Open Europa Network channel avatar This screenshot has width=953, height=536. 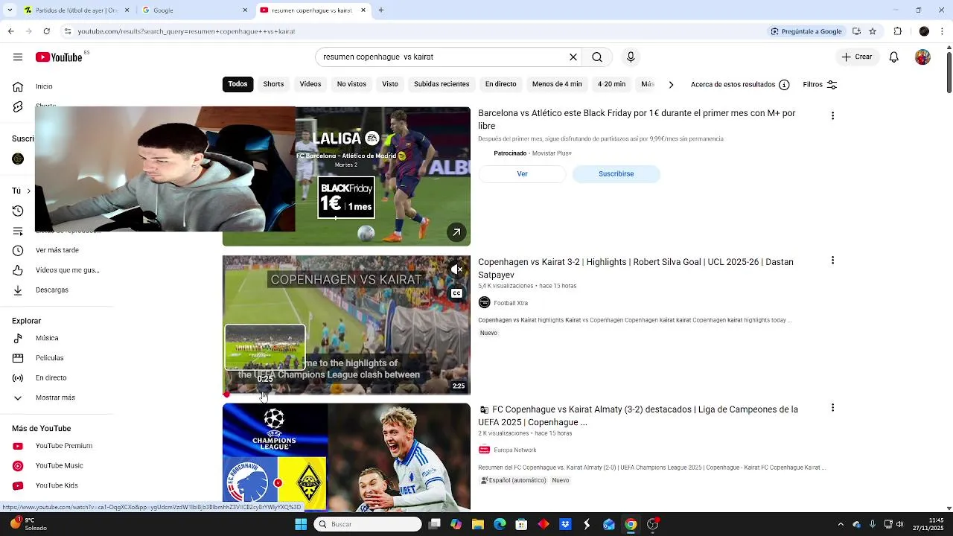click(x=485, y=450)
